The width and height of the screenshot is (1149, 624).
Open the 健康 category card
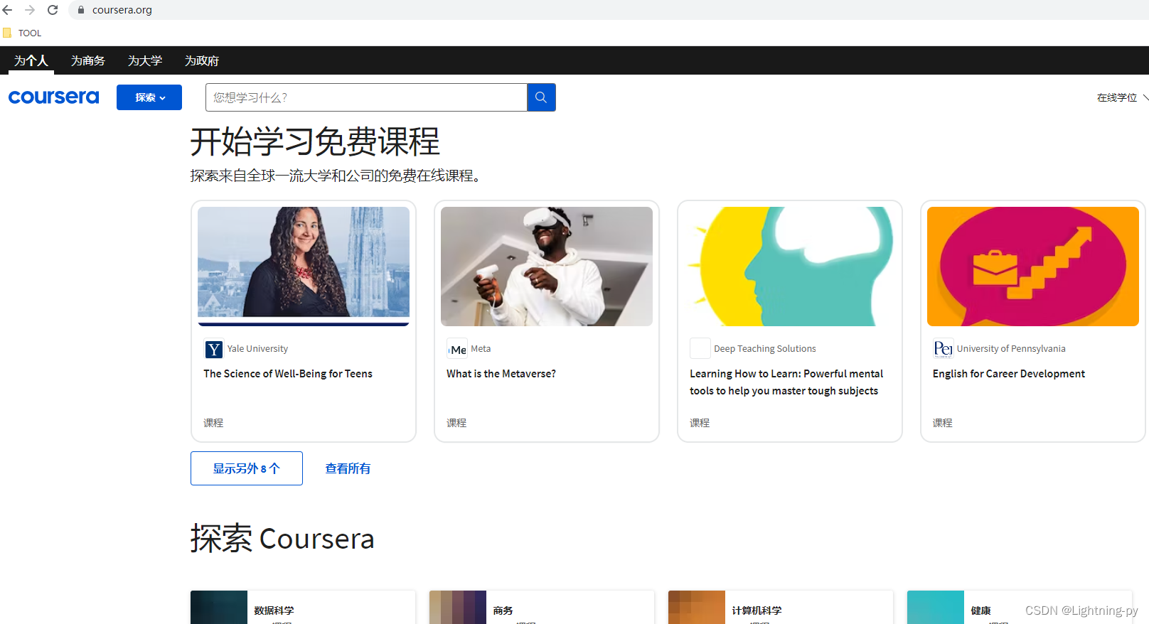(1020, 608)
